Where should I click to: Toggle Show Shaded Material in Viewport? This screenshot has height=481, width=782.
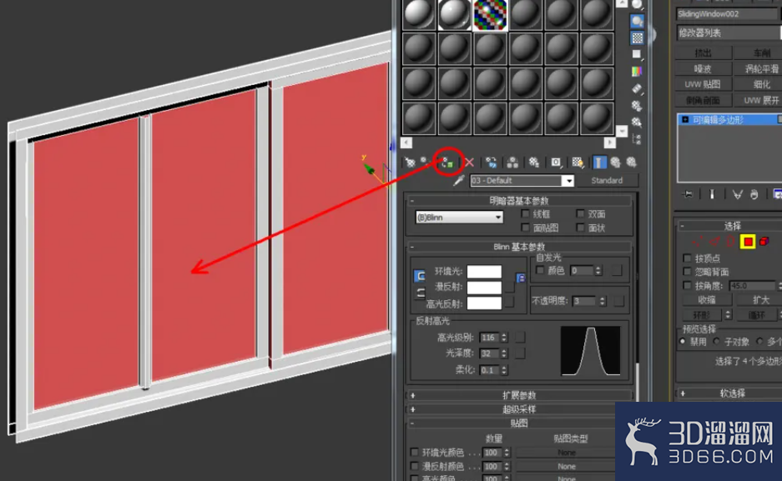click(x=578, y=163)
